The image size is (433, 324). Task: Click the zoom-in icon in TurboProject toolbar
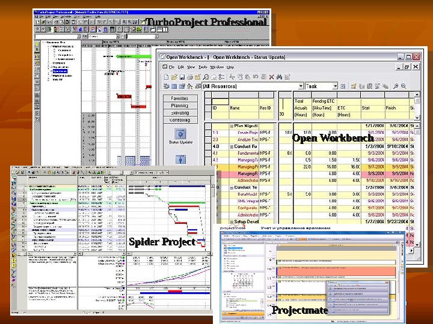[124, 22]
